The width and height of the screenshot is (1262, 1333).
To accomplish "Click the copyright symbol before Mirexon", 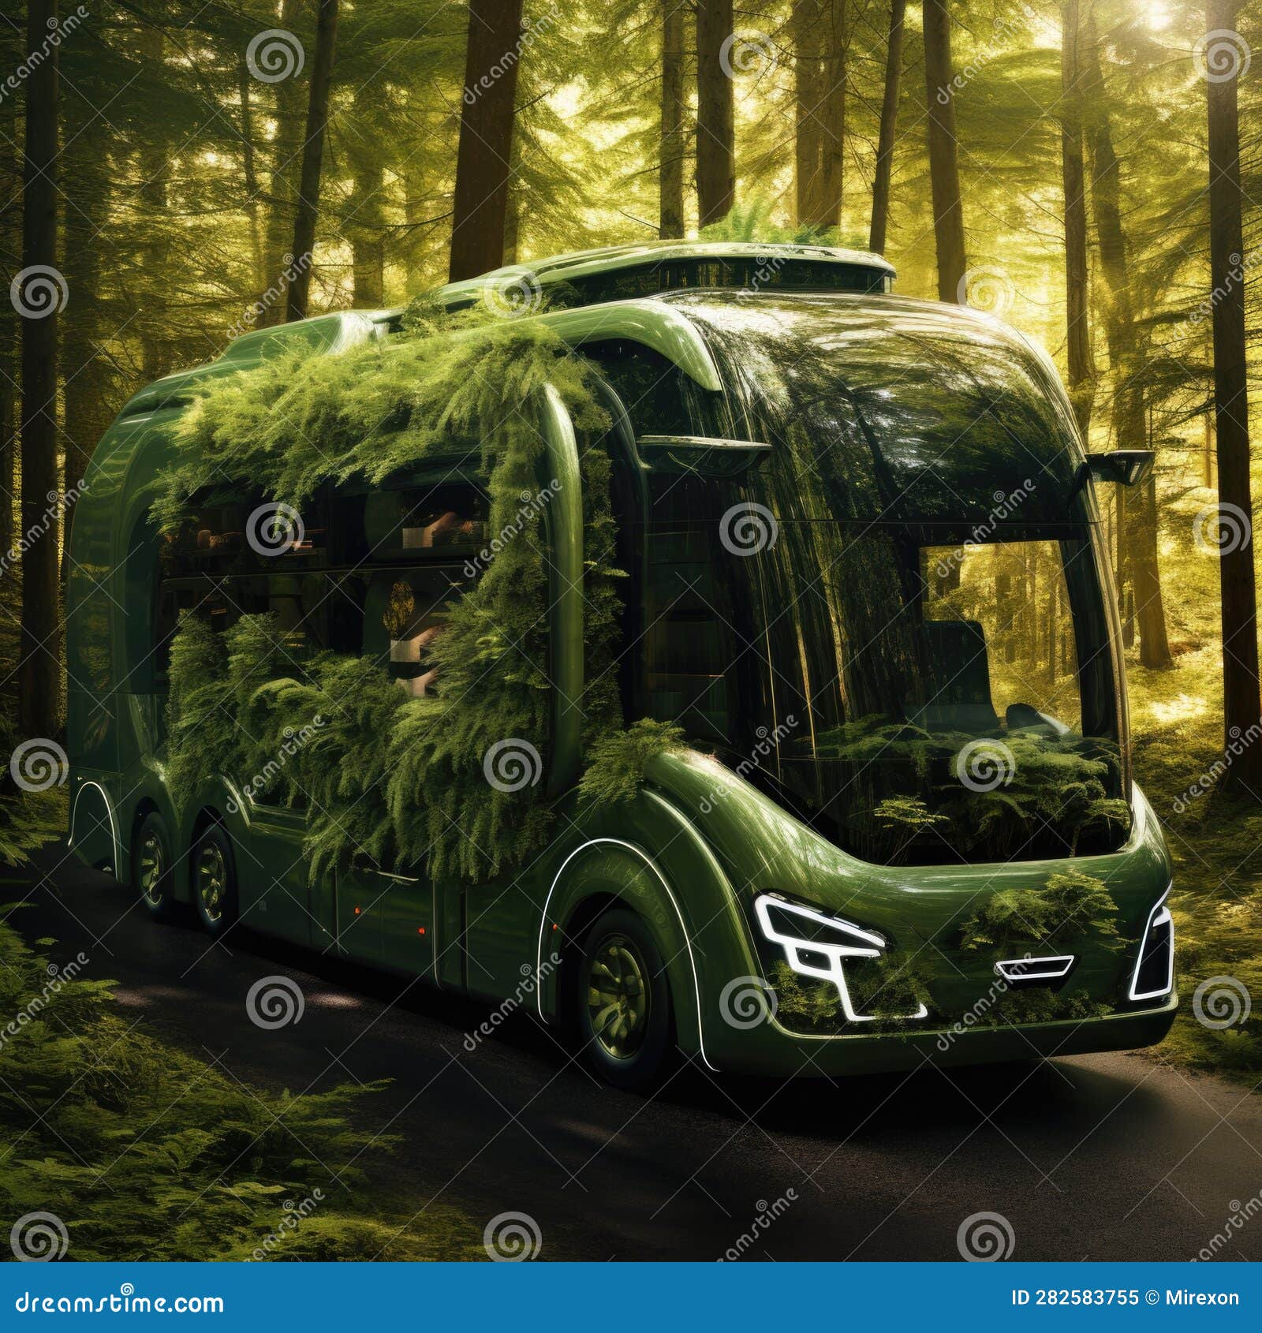I will (x=1150, y=1298).
